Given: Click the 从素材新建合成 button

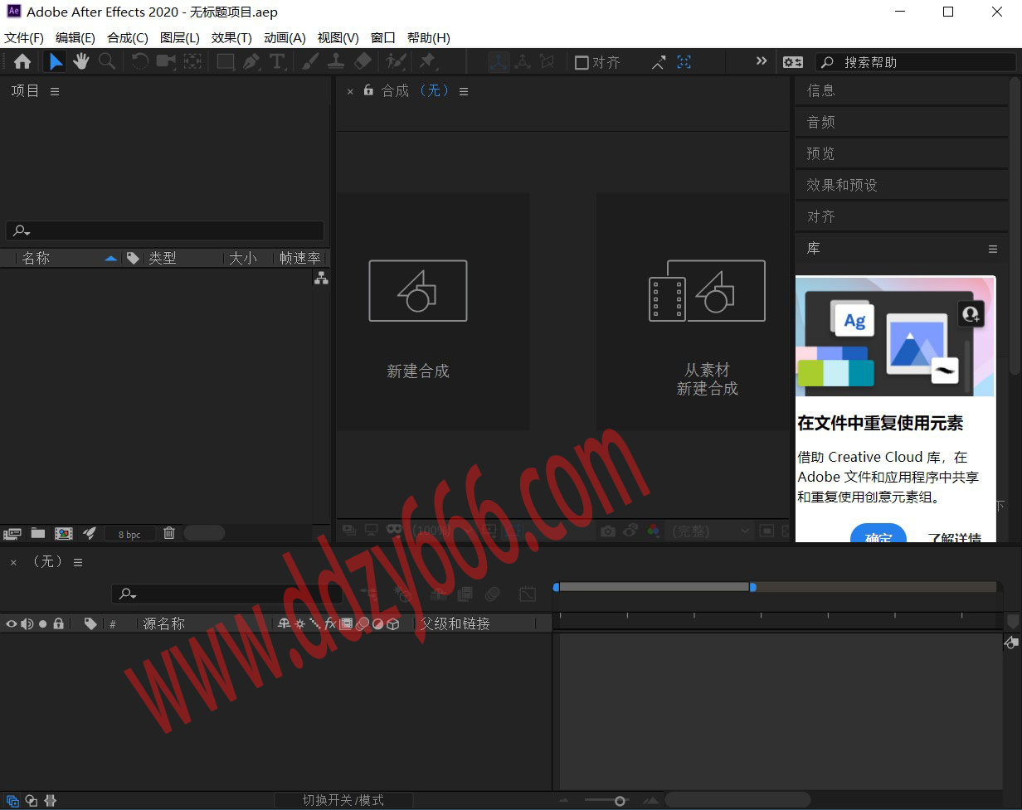Looking at the screenshot, I should 693,312.
